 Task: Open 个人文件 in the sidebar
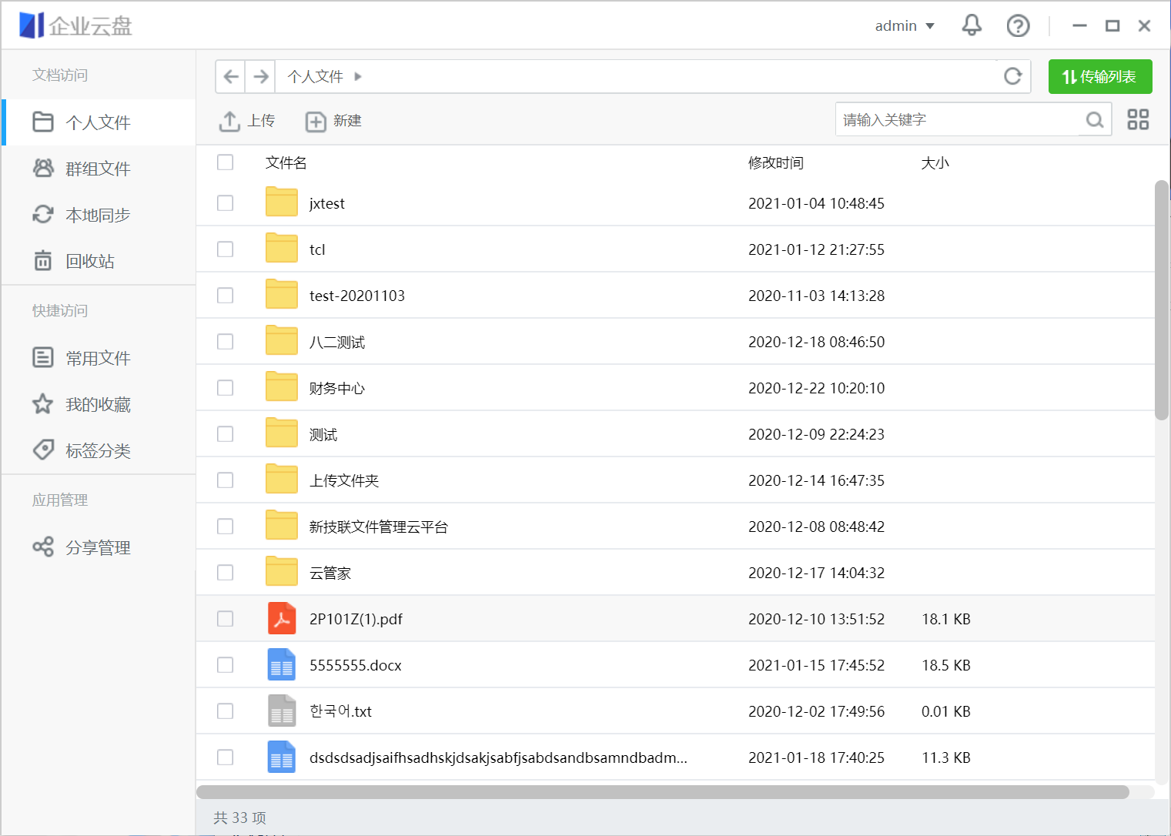99,122
